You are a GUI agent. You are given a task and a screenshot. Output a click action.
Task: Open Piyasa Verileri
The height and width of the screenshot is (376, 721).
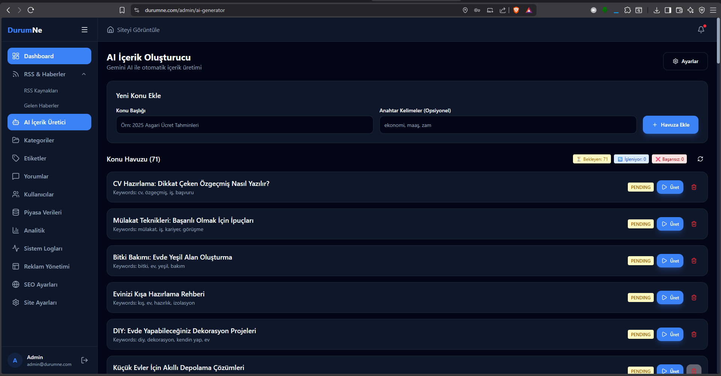click(49, 212)
